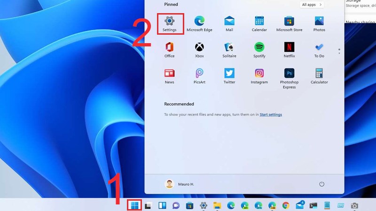Open the Settings app in the pinned grid
376x211 pixels.
[169, 24]
